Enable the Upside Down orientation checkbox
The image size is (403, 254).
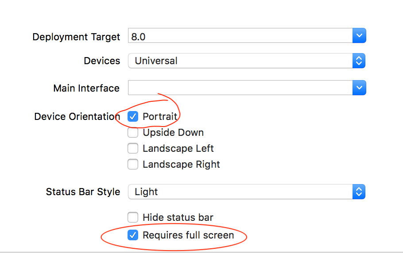(133, 132)
